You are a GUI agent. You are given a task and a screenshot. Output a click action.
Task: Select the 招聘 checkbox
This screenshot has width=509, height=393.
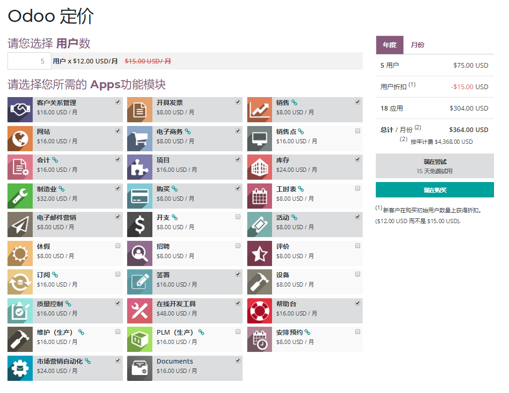point(238,246)
